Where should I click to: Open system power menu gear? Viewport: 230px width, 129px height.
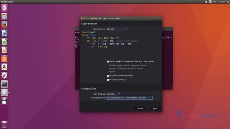point(228,2)
